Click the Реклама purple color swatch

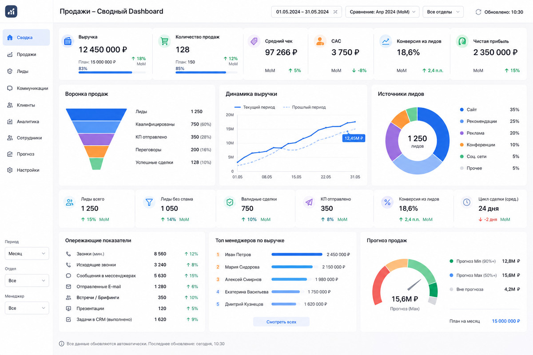462,133
